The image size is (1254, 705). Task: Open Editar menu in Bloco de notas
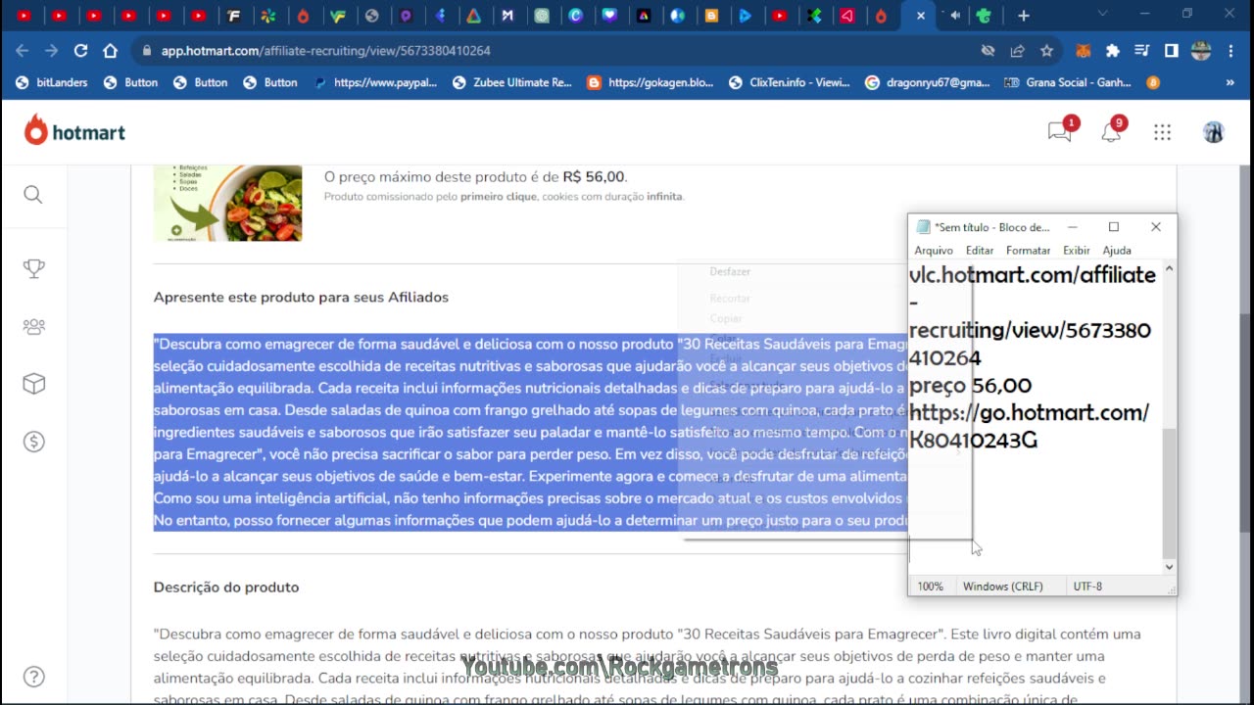[x=979, y=251]
